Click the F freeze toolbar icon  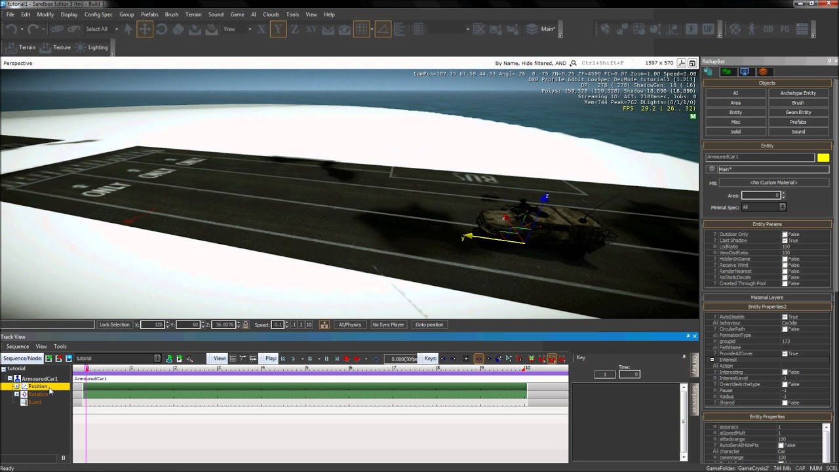691,29
